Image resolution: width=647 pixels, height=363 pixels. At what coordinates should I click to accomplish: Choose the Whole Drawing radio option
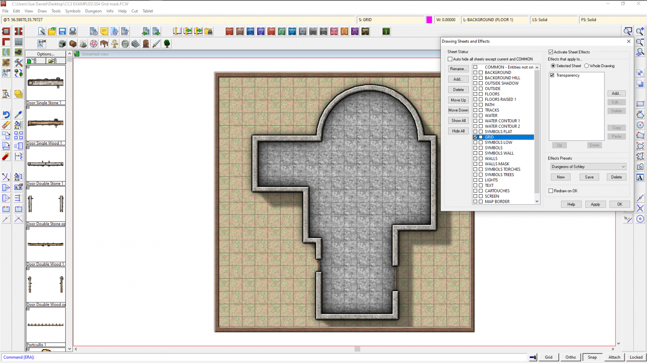(587, 66)
